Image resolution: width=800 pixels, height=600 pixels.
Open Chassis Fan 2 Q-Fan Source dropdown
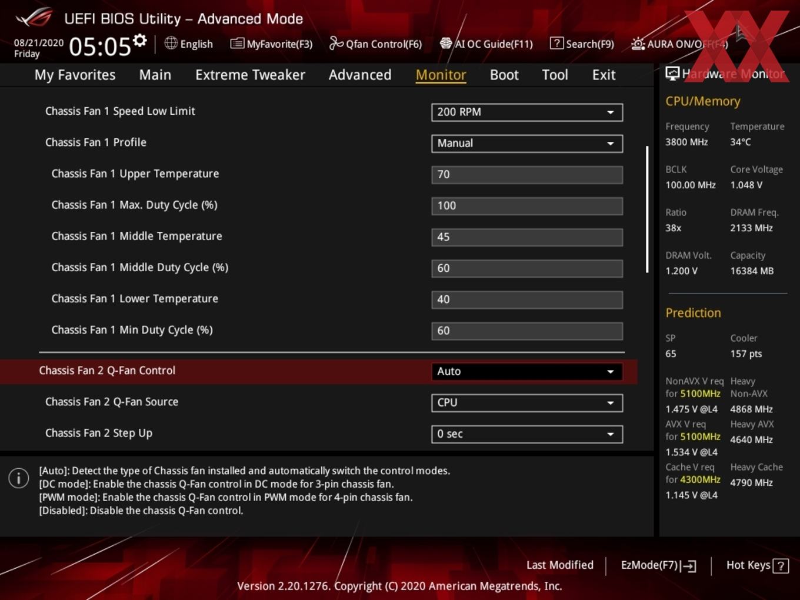point(527,403)
